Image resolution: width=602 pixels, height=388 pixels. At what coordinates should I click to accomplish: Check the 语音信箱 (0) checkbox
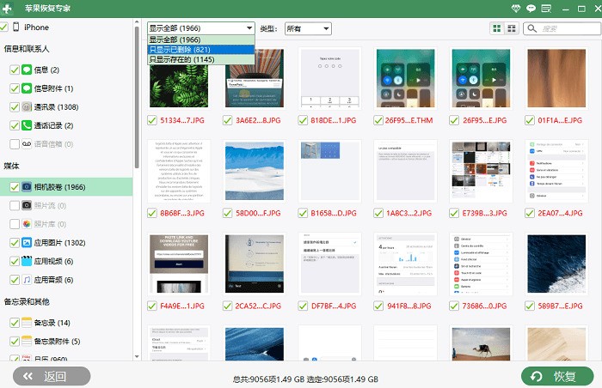click(x=15, y=143)
